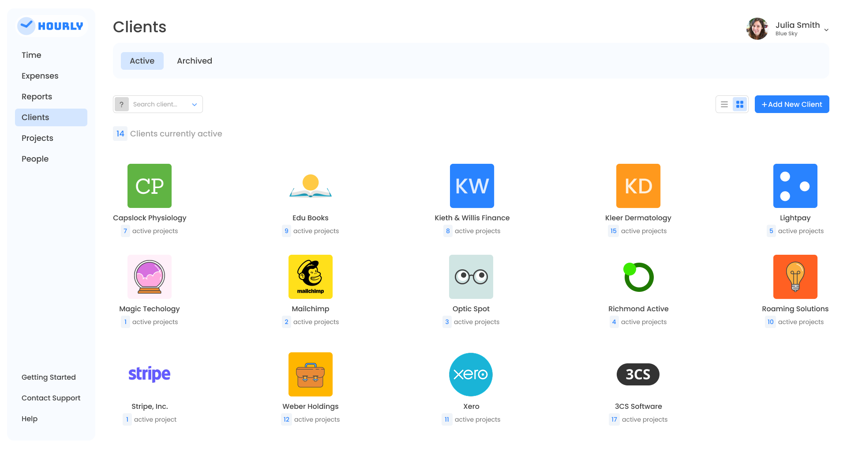Select the Kleer Dermatology client name
Viewport: 847px width, 449px height.
638,218
